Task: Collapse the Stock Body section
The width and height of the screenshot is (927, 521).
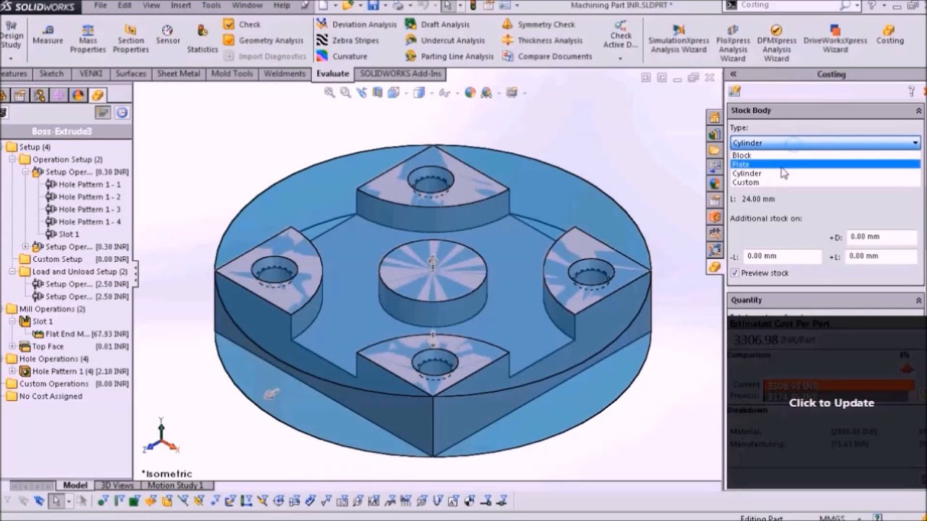Action: pyautogui.click(x=918, y=111)
